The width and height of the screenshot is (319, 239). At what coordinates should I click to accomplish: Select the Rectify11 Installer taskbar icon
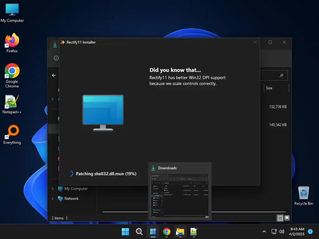(x=153, y=232)
